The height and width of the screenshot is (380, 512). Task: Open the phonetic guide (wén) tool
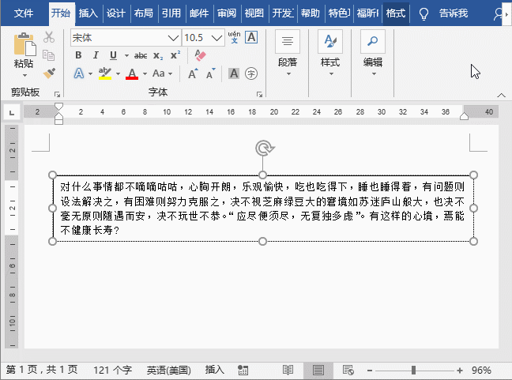click(x=234, y=37)
